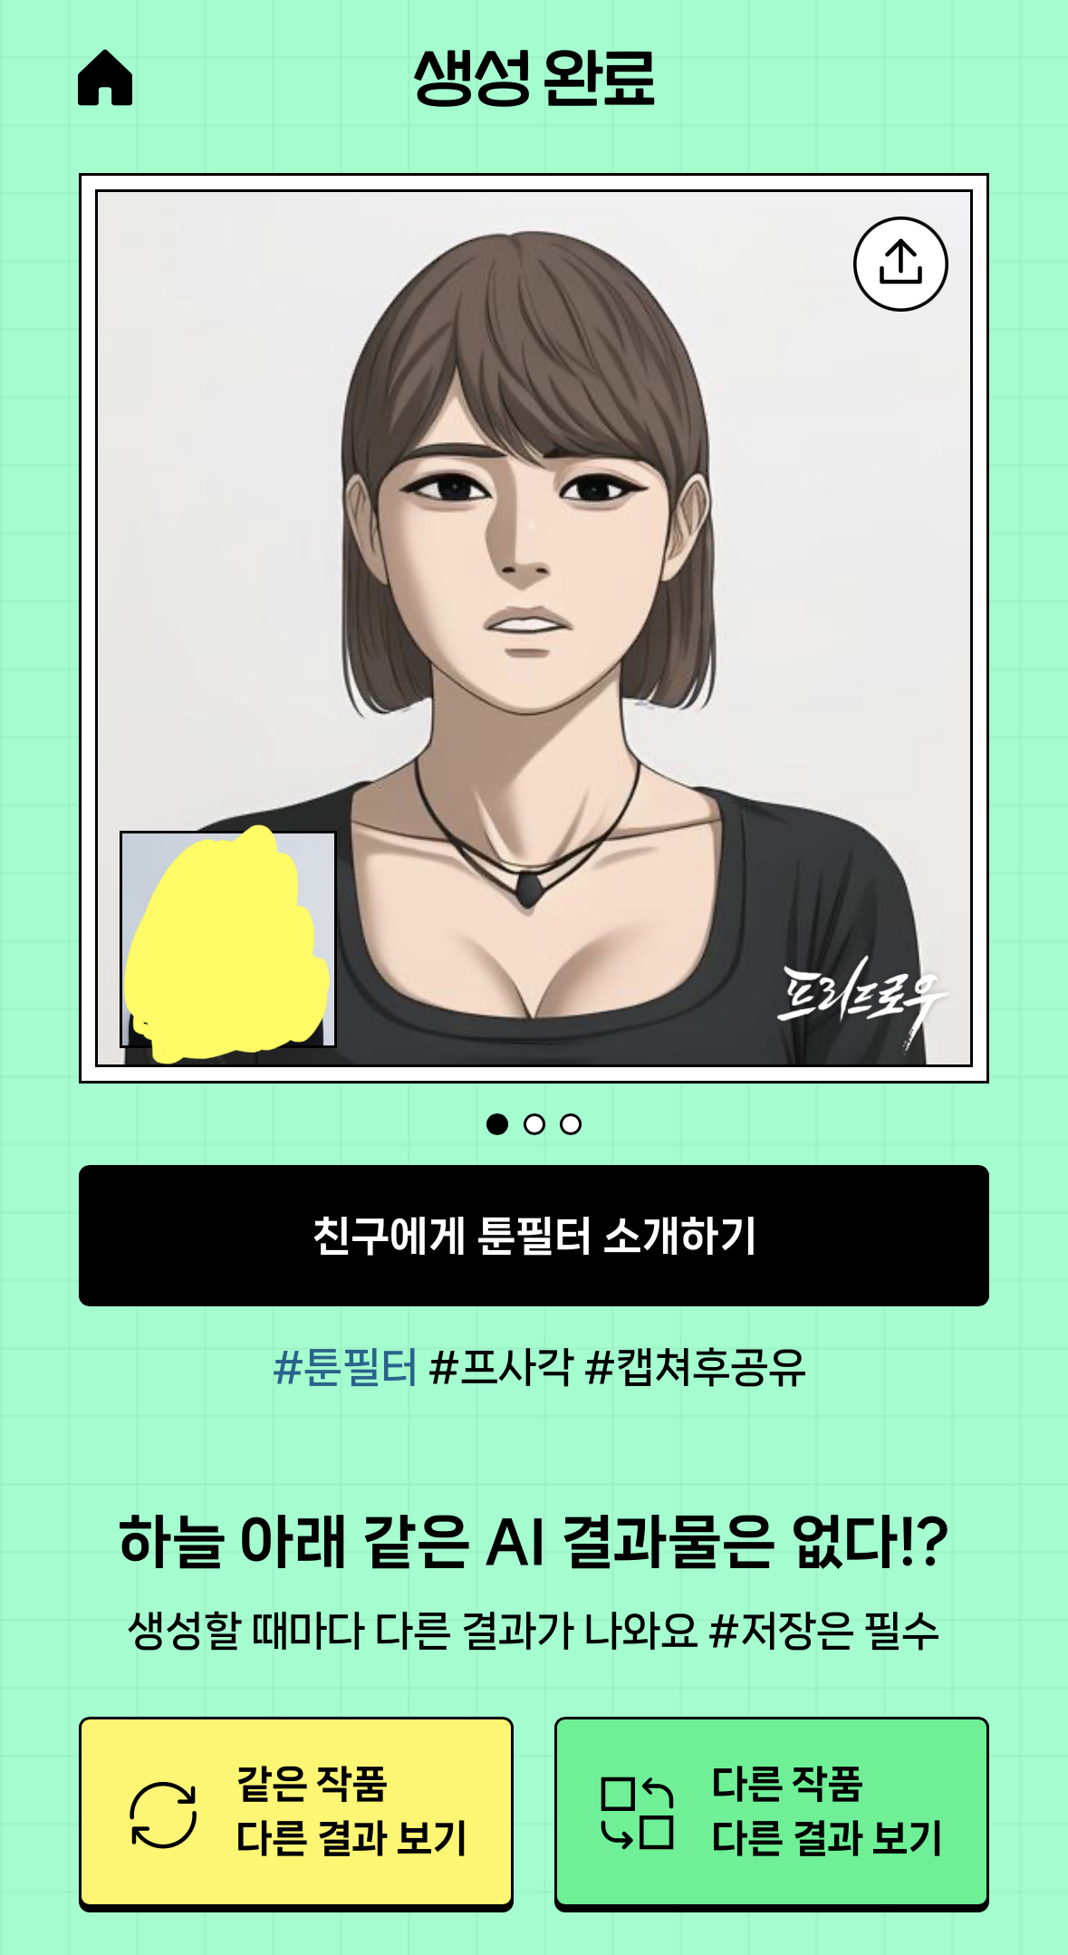This screenshot has width=1068, height=1955.
Task: Tap the share upload icon on image
Action: pyautogui.click(x=900, y=264)
